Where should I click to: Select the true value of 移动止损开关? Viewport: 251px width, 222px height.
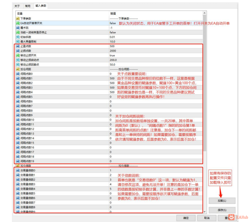112,55
